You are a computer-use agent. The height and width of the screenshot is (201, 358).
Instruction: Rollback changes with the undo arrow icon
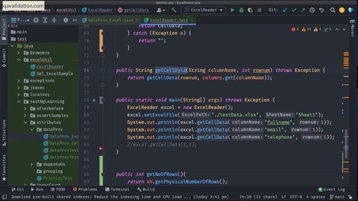[322, 10]
